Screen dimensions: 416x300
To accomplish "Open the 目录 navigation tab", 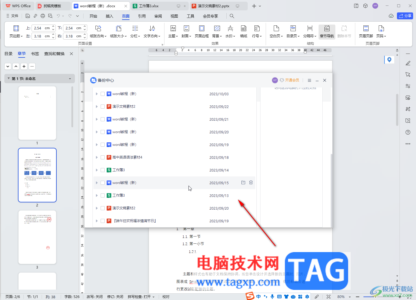I will pos(8,54).
